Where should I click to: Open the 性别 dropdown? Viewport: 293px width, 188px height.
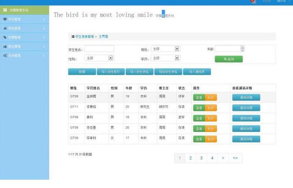(111, 58)
